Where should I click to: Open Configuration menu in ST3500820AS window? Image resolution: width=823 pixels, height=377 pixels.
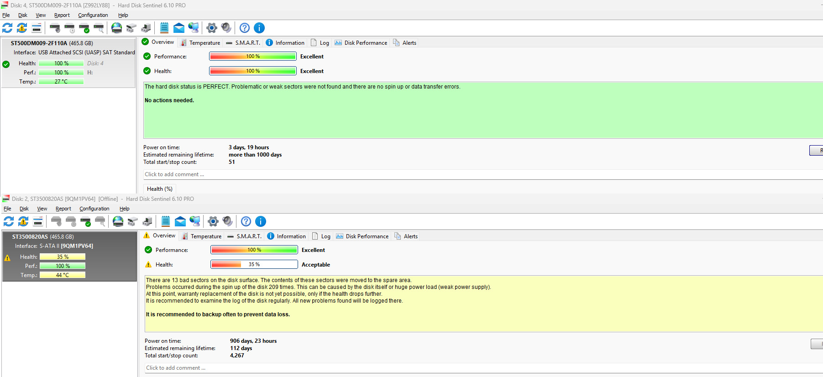click(94, 209)
